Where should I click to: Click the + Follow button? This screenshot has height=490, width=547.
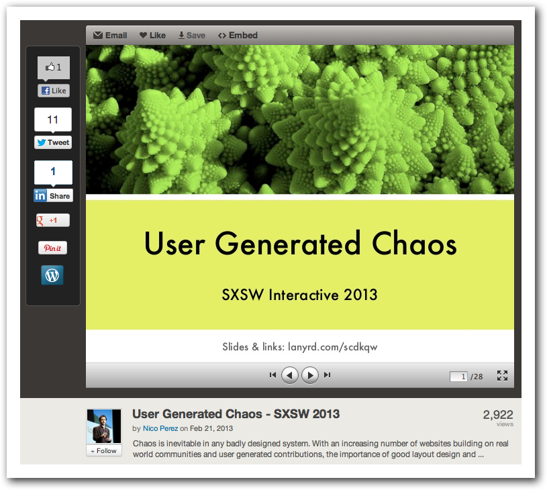click(x=103, y=450)
